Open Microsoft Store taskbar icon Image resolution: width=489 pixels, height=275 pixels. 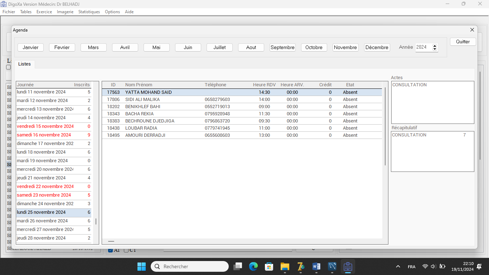tap(269, 266)
